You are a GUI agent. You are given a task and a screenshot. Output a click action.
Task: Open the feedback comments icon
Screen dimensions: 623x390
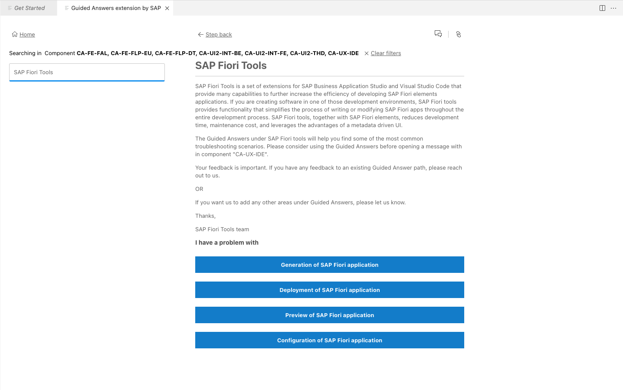(x=438, y=34)
